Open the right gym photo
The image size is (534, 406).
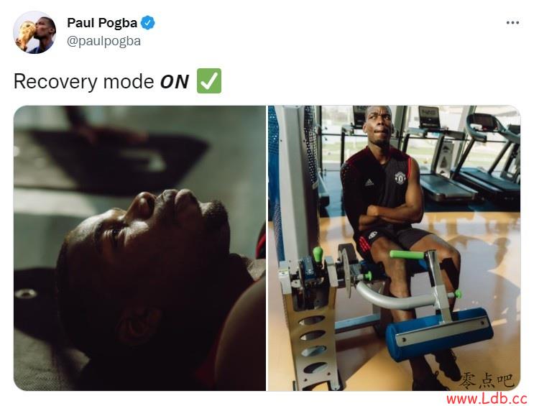pos(395,248)
